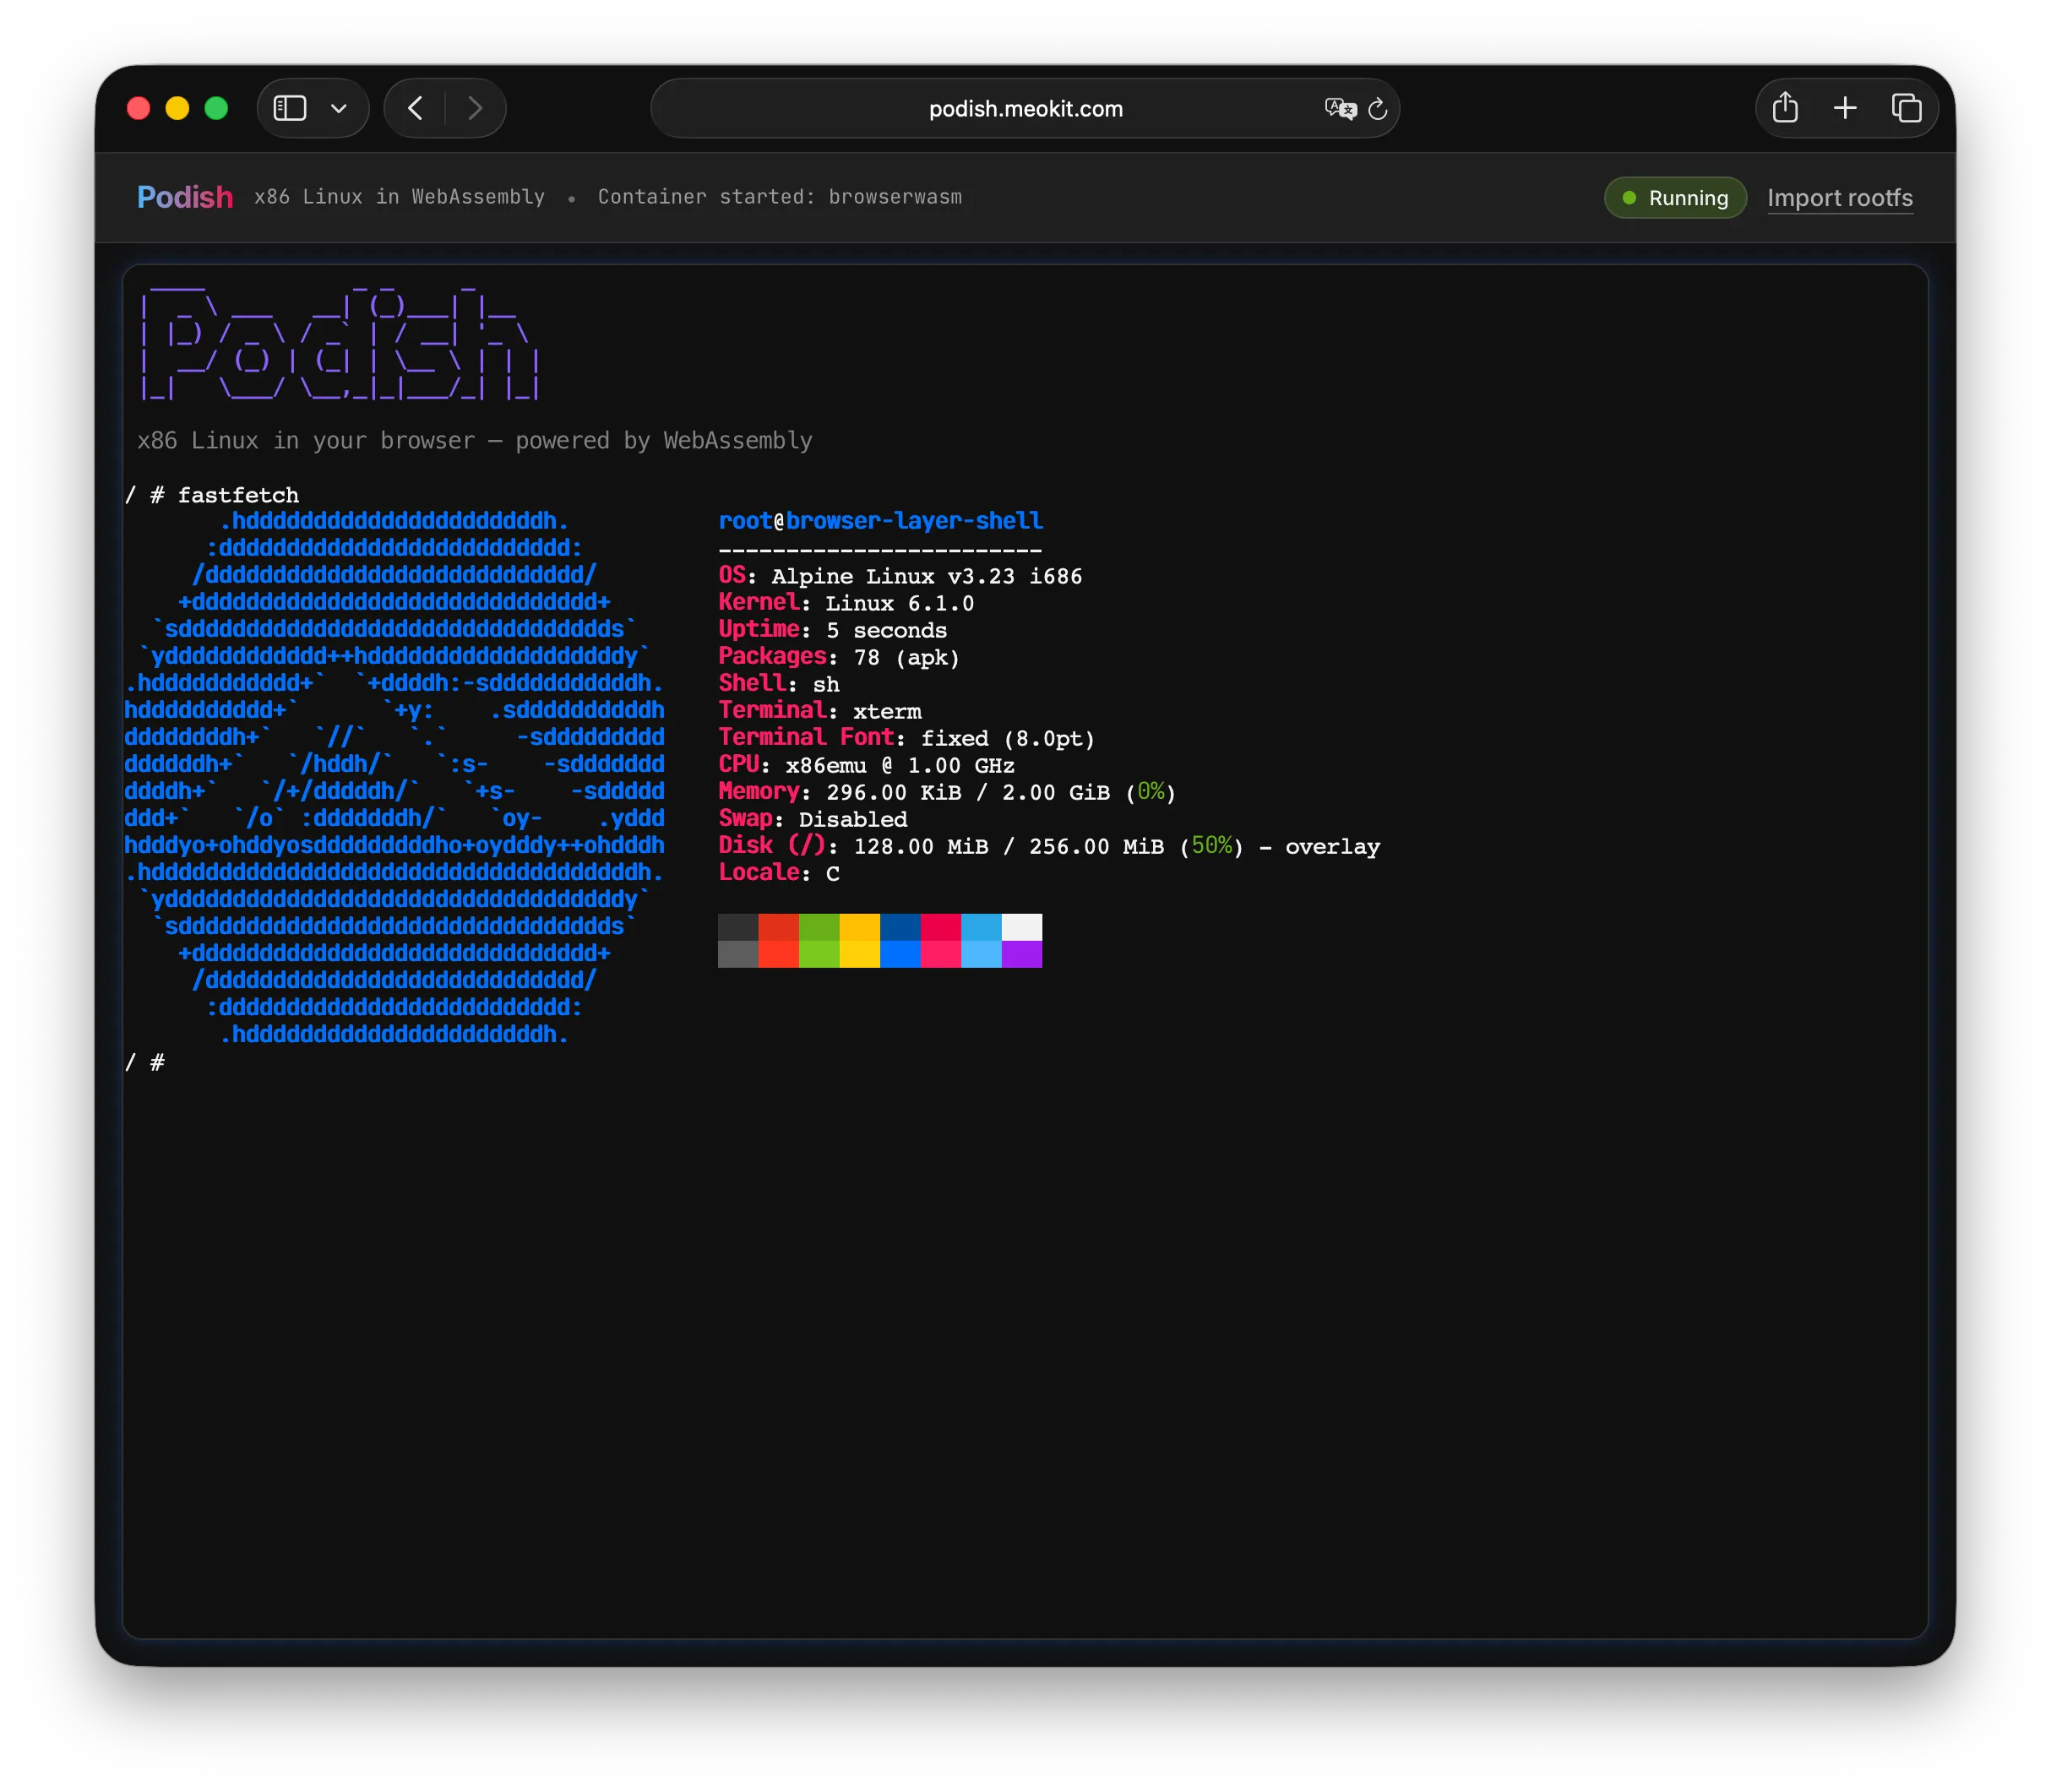This screenshot has height=1792, width=2051.
Task: Click the purple color block in palette
Action: 1021,954
